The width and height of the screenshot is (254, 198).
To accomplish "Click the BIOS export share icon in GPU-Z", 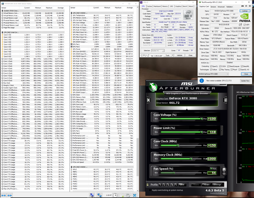I will coord(240,25).
